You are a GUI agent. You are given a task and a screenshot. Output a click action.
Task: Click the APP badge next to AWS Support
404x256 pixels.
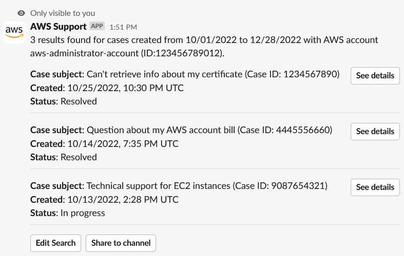97,26
